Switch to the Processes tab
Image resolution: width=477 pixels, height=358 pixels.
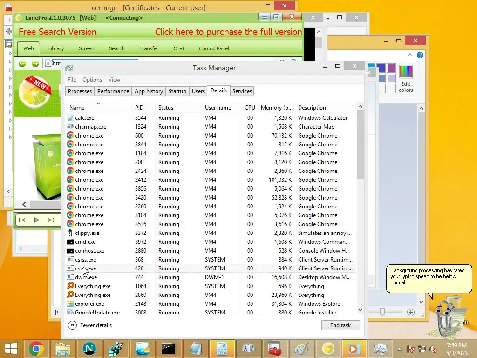click(80, 91)
